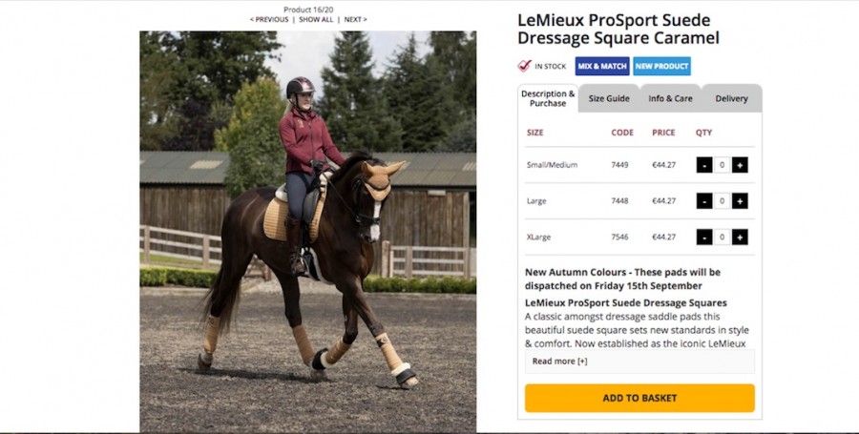The height and width of the screenshot is (434, 859).
Task: Decrease Large size quantity with minus
Action: point(704,201)
